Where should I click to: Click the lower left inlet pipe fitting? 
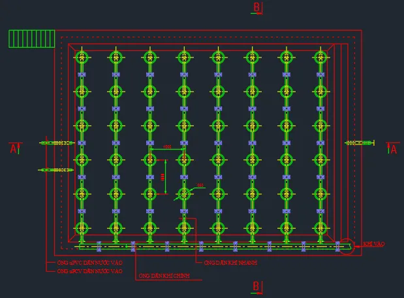click(x=57, y=170)
